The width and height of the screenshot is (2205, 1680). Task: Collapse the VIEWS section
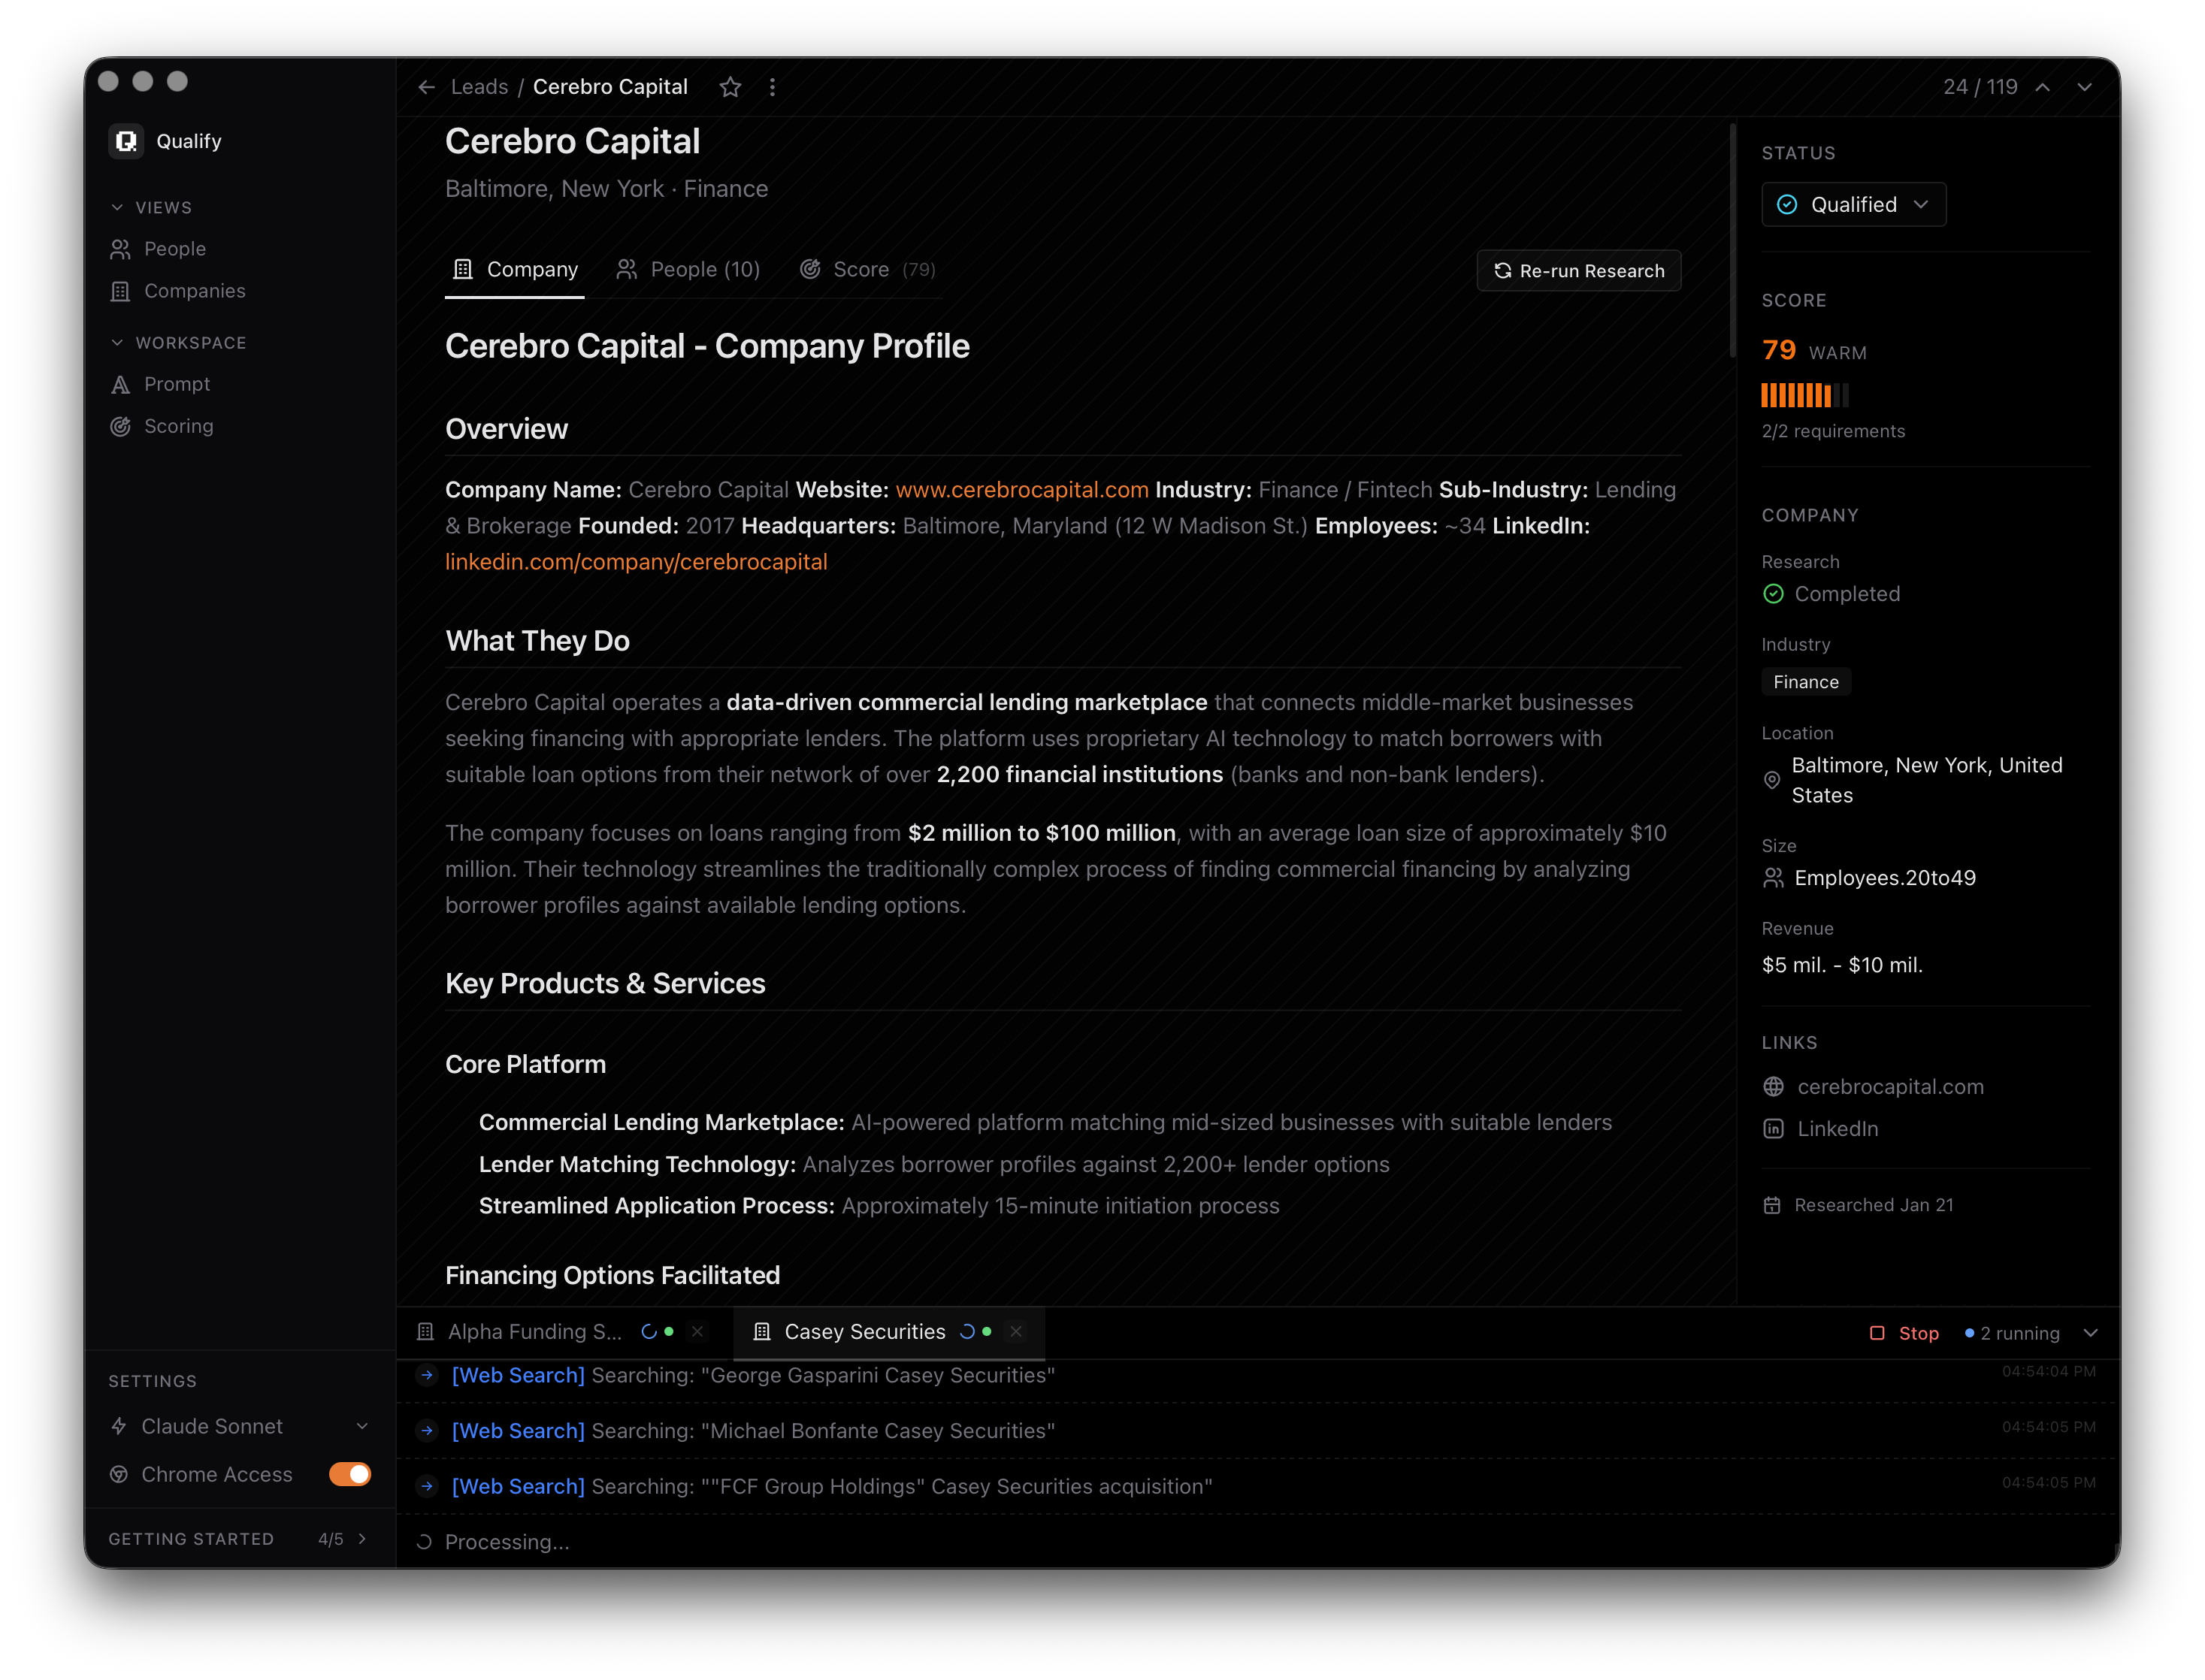coord(150,207)
